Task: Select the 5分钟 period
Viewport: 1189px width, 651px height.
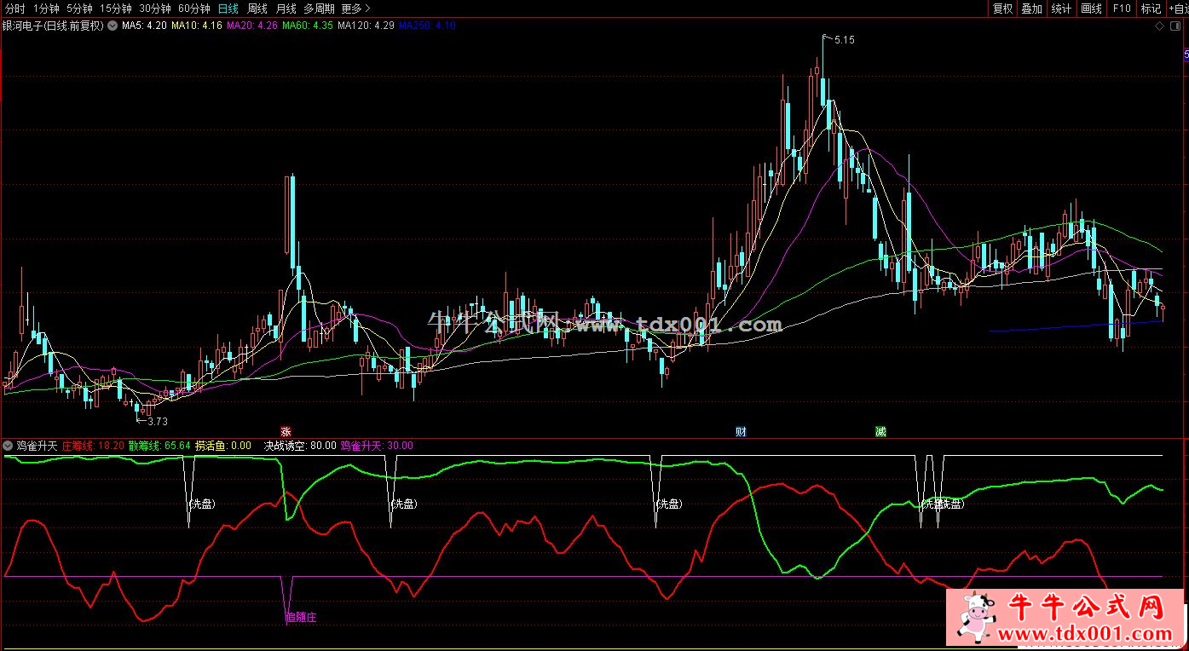Action: click(x=79, y=9)
